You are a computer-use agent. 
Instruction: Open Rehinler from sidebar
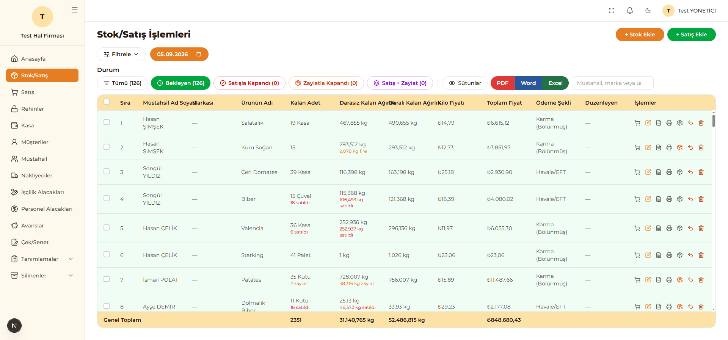pyautogui.click(x=42, y=109)
